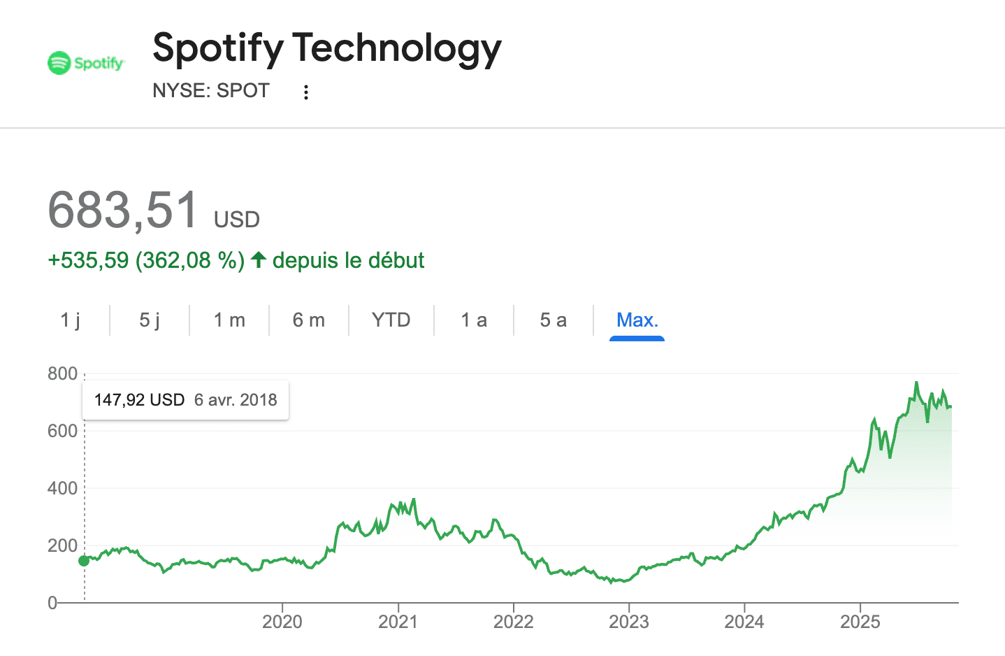Viewport: 1005px width, 656px height.
Task: Click the NYSE: SPOT ticker label
Action: tap(211, 90)
